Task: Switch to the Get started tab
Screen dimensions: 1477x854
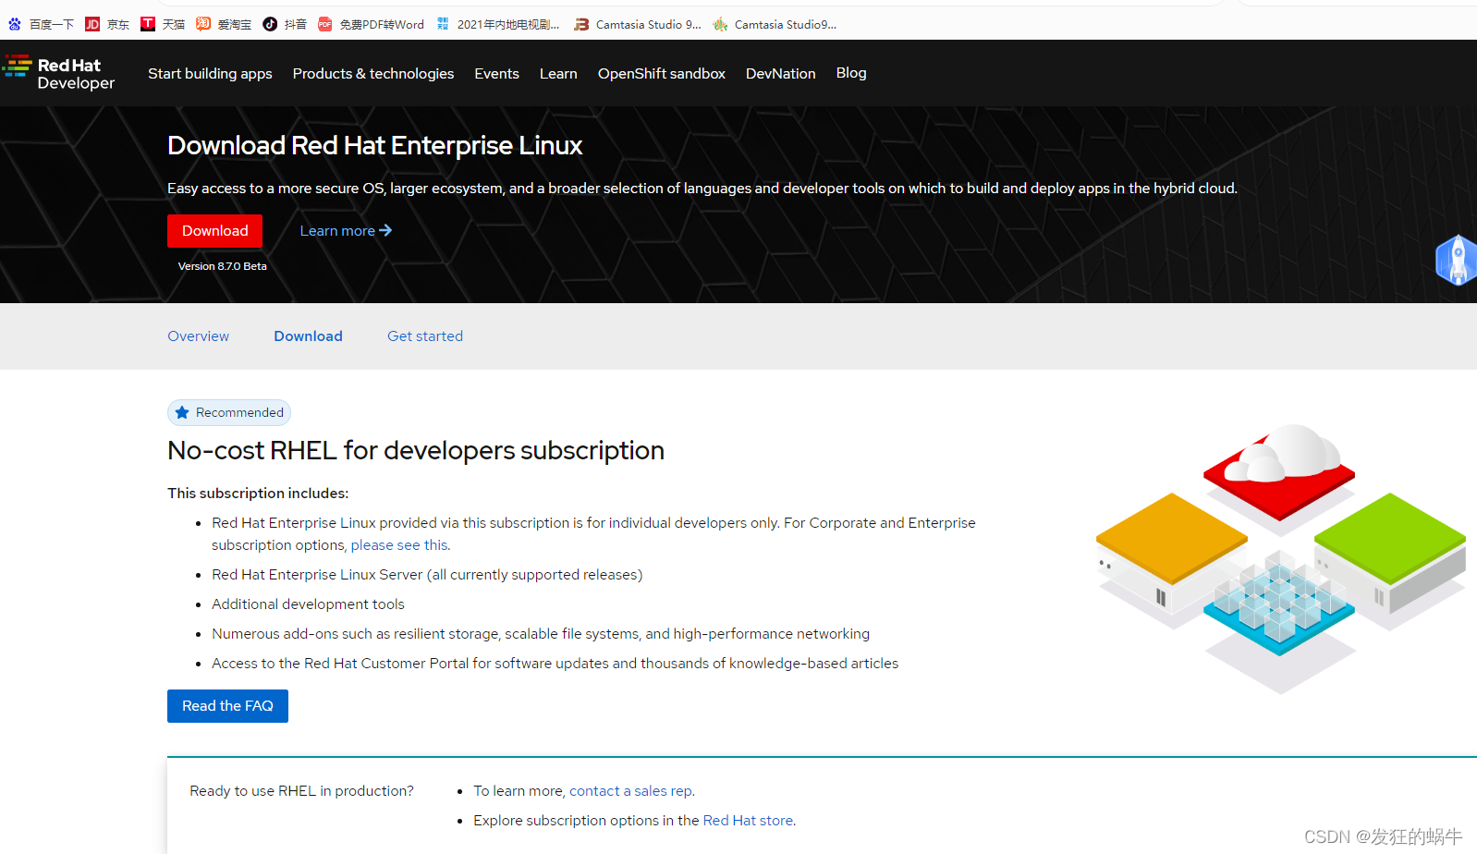Action: 425,336
